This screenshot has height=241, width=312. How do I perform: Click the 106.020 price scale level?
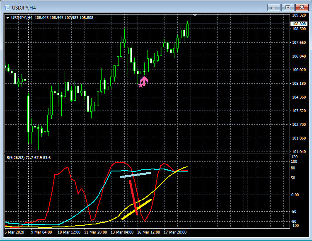(x=299, y=70)
